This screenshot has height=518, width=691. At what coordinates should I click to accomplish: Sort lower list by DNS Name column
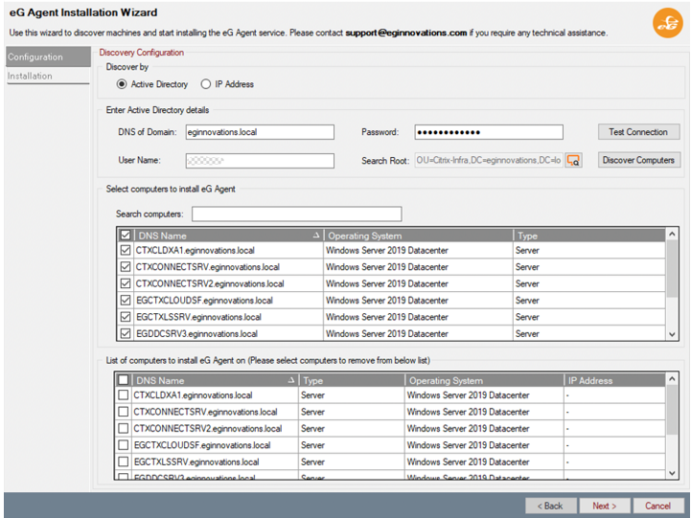coord(215,380)
